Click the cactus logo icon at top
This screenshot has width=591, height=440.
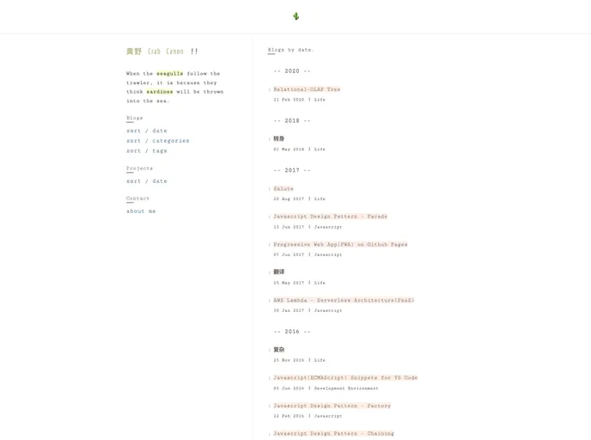(295, 16)
